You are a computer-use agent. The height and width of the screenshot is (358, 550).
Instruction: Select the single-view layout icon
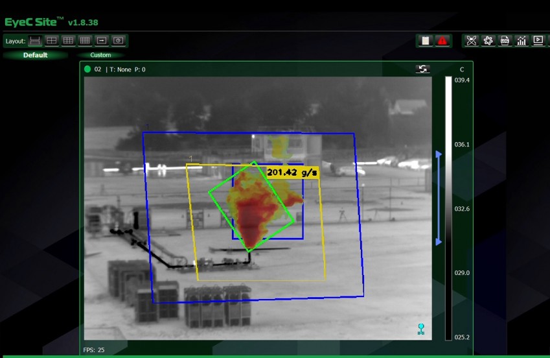(36, 41)
